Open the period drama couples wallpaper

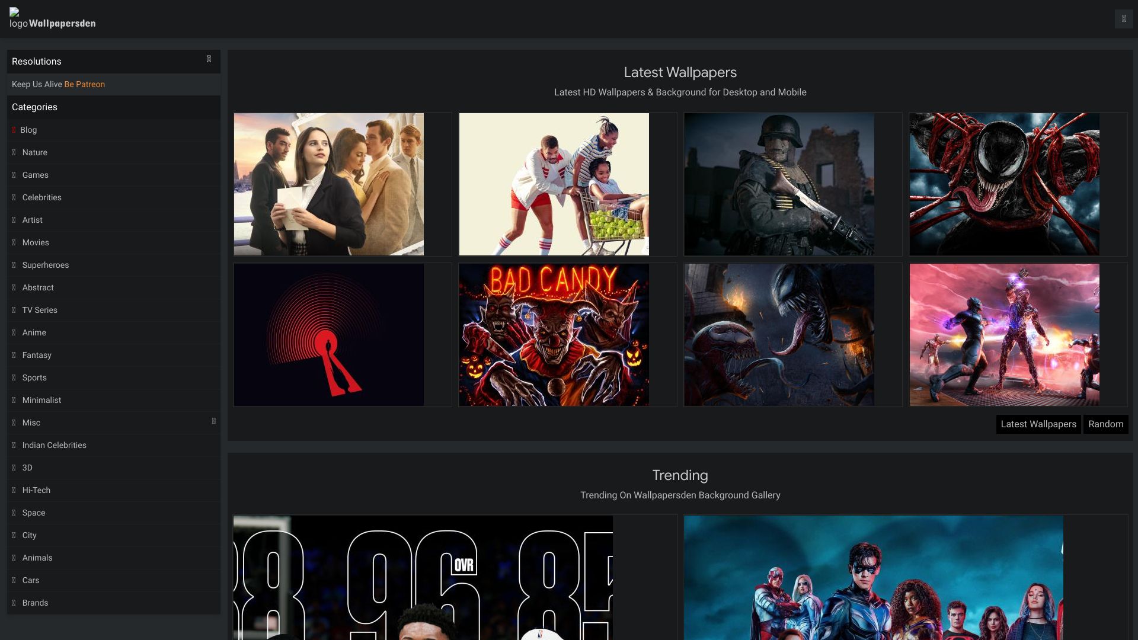(329, 184)
